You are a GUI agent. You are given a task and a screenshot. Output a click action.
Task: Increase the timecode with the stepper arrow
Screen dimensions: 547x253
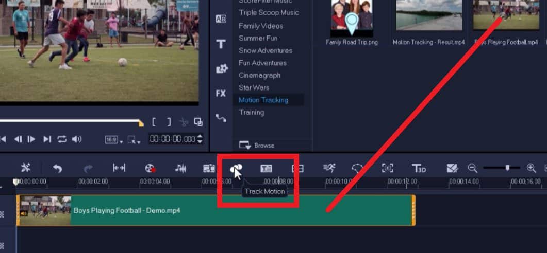[x=200, y=137]
